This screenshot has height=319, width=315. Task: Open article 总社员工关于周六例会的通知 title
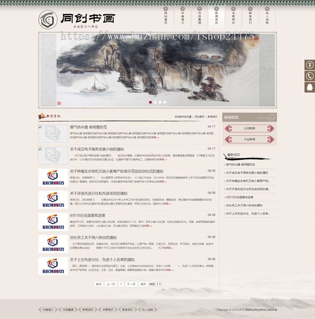tap(93, 237)
